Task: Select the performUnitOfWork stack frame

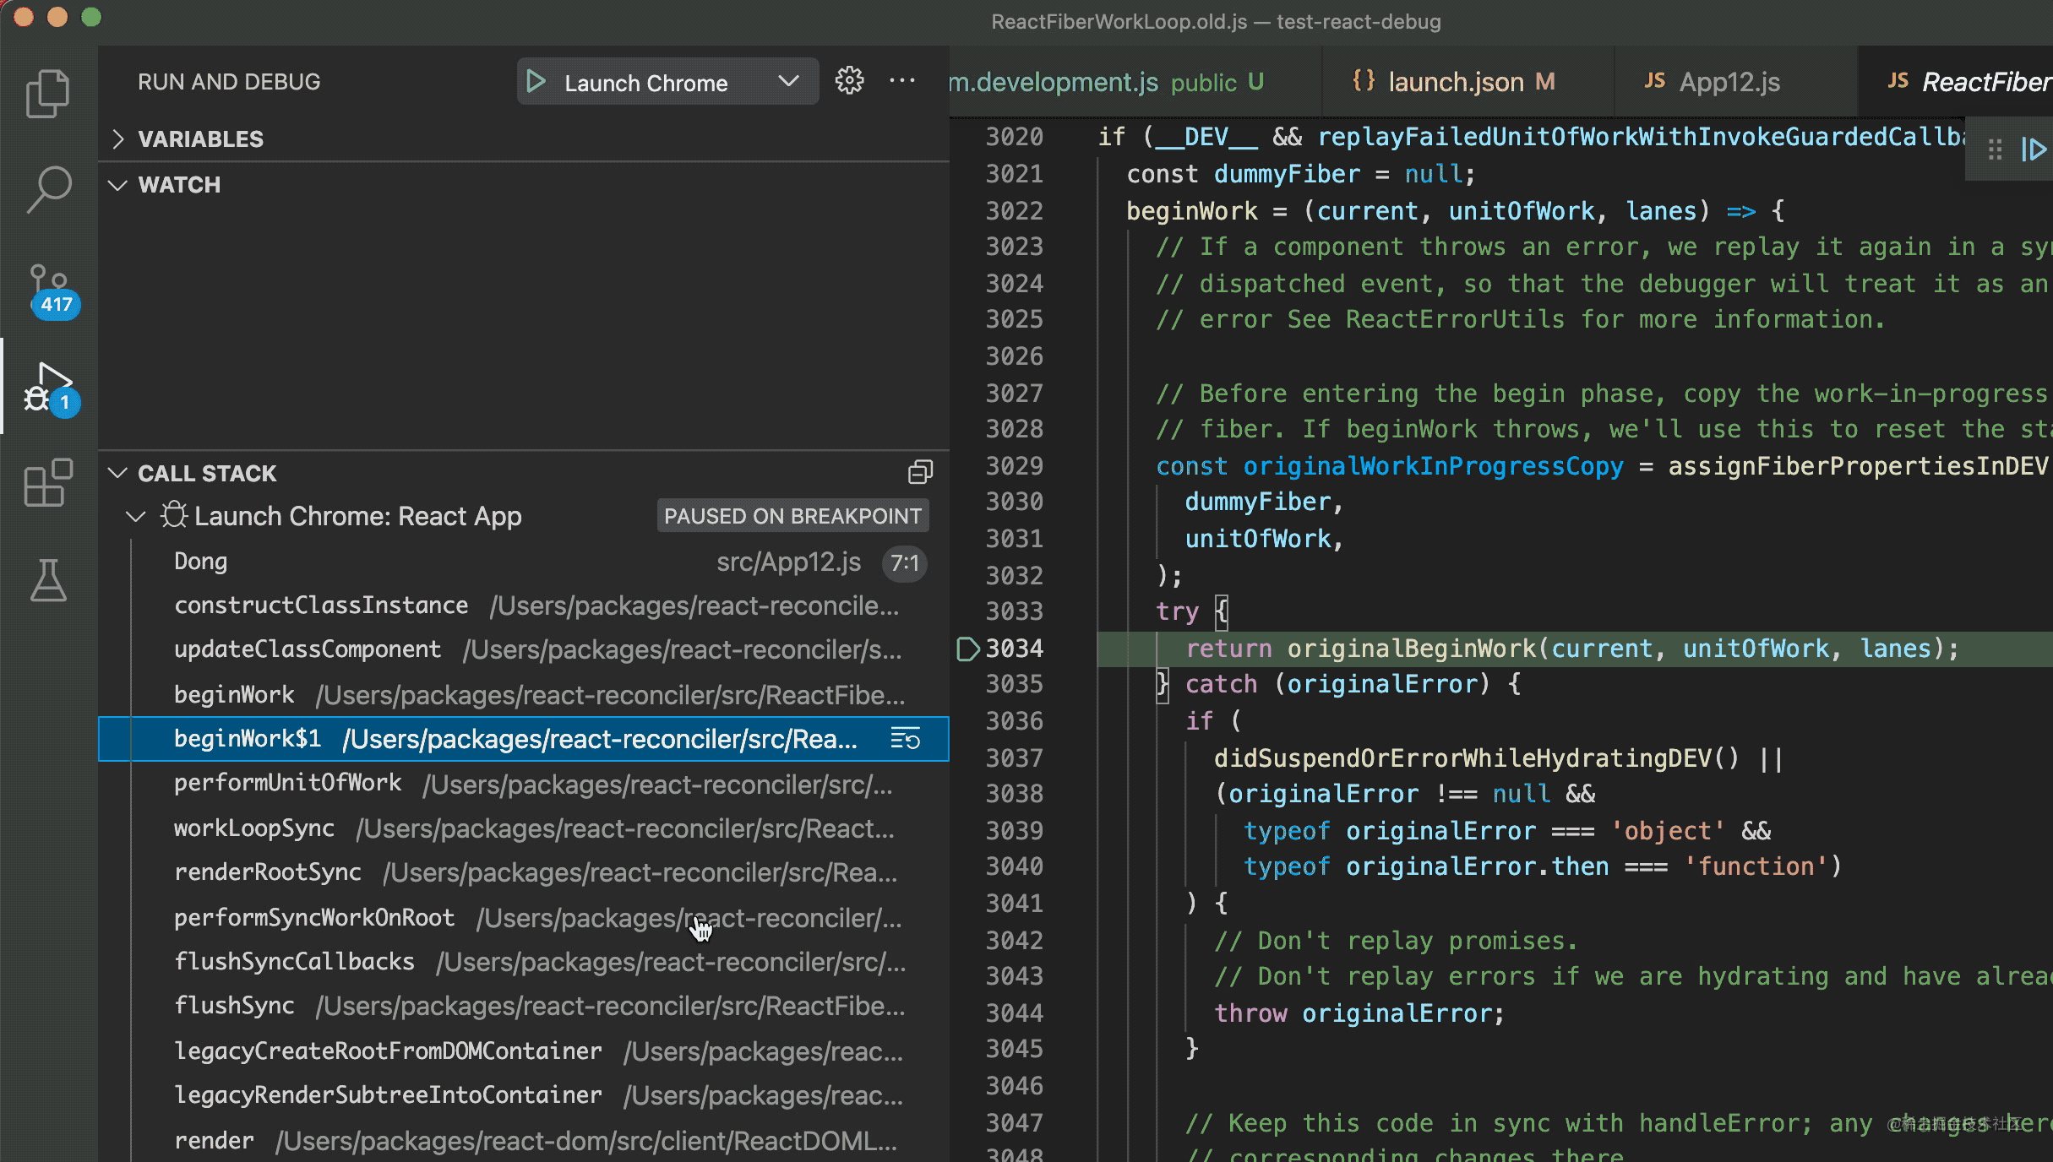Action: 287,783
